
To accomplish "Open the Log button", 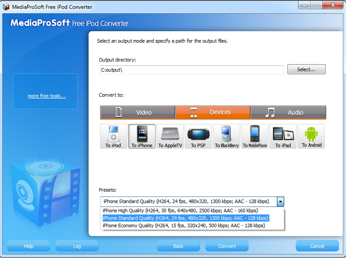I will [x=77, y=246].
